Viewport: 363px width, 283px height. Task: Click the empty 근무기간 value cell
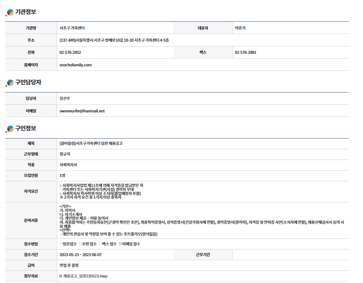point(290,255)
